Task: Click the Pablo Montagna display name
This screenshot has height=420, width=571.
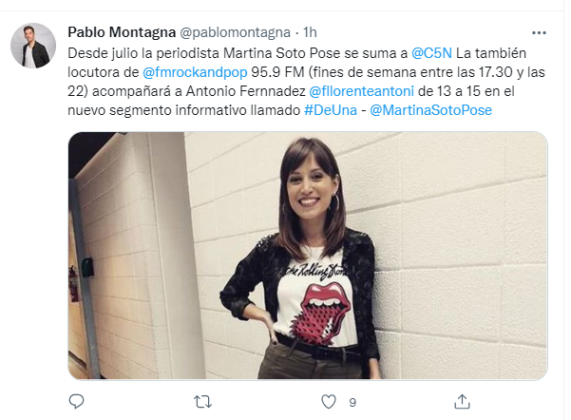Action: [x=122, y=32]
